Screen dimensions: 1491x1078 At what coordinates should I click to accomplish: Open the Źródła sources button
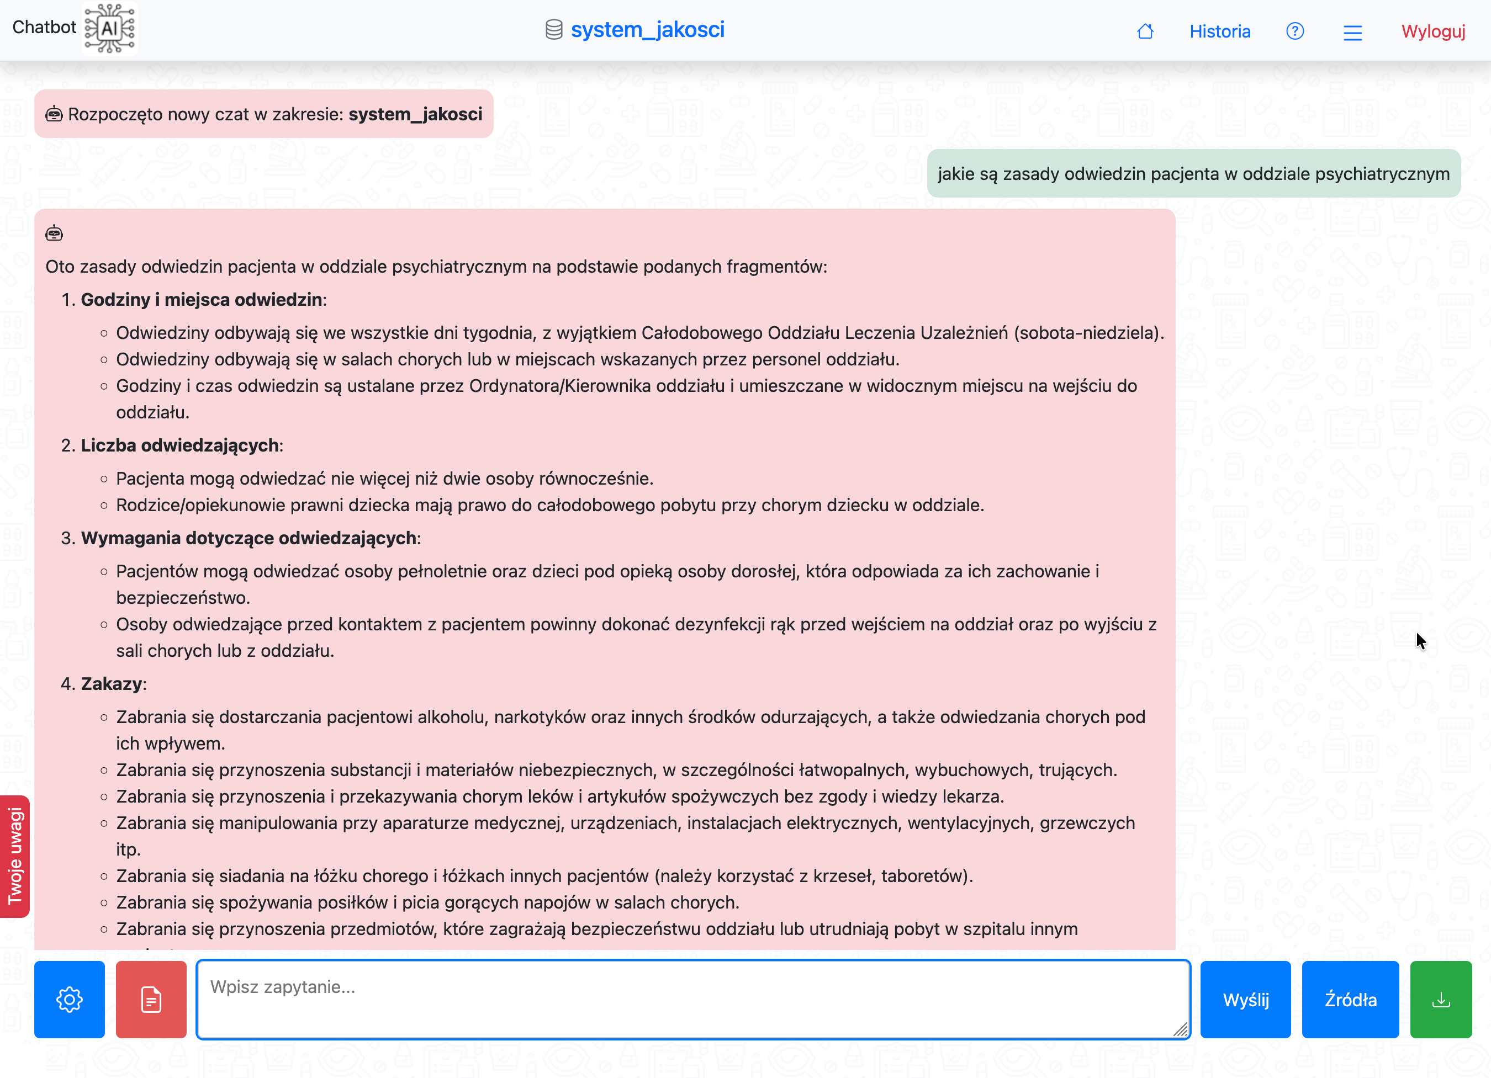[x=1350, y=999]
